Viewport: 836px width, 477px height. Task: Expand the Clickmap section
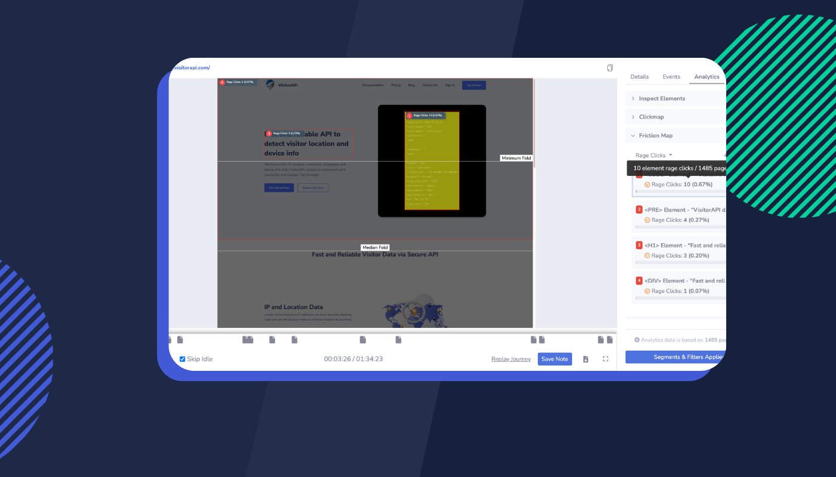click(x=676, y=117)
